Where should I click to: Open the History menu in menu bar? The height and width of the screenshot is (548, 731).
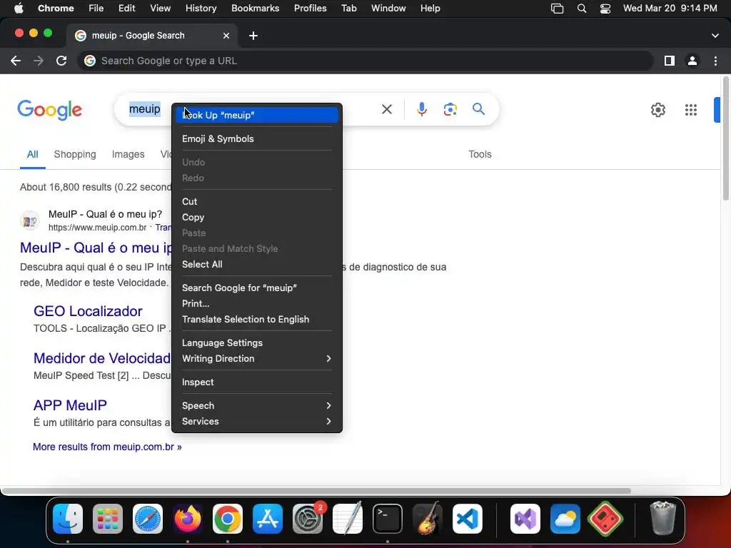tap(201, 9)
